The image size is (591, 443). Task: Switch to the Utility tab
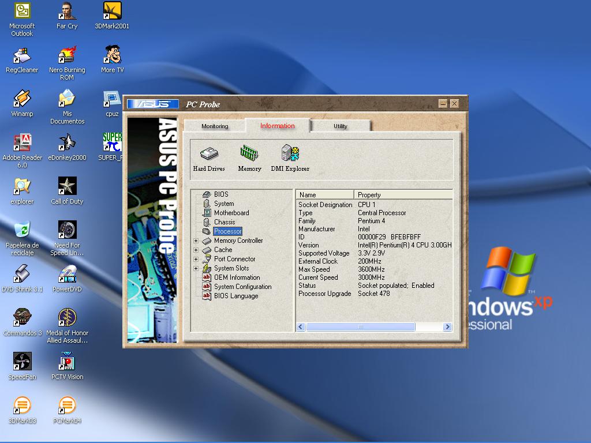pos(341,126)
